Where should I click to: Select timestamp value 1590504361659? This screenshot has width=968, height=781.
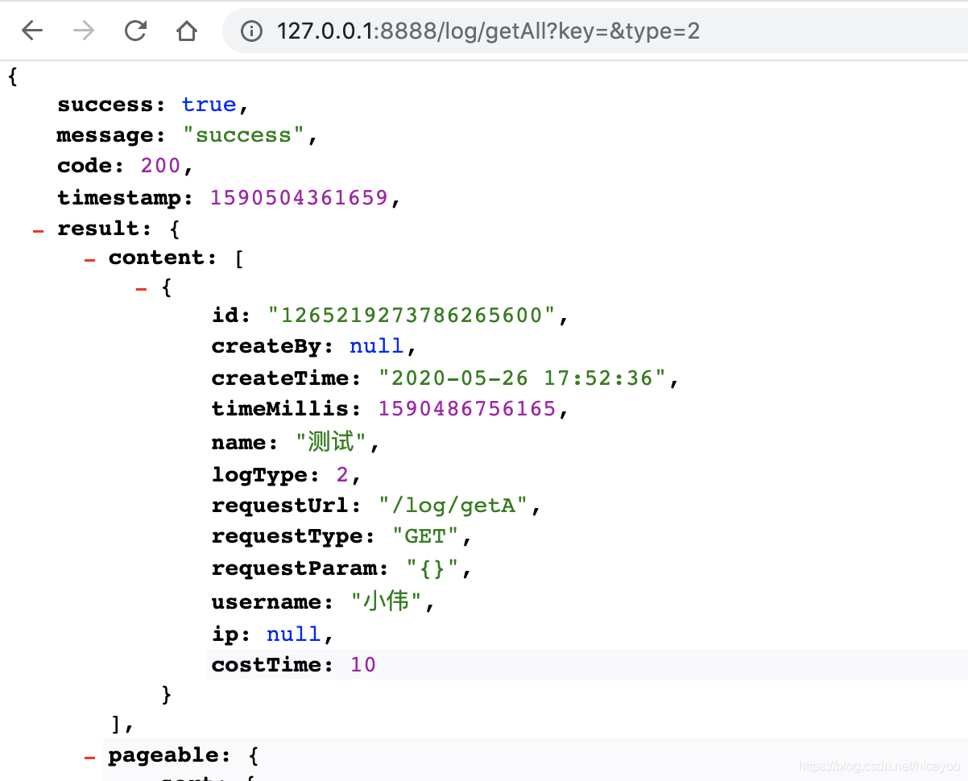point(299,197)
